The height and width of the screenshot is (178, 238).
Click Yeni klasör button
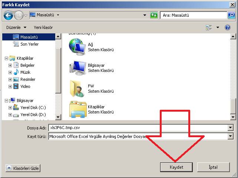coord(43,27)
